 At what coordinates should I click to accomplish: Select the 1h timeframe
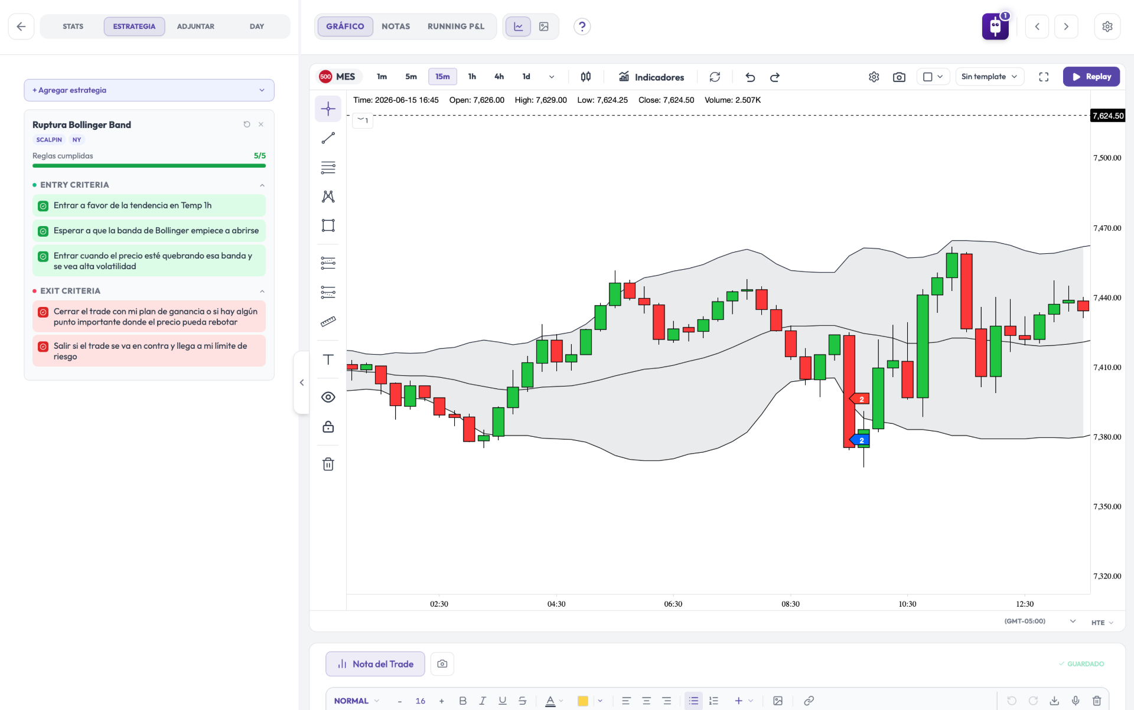click(472, 77)
